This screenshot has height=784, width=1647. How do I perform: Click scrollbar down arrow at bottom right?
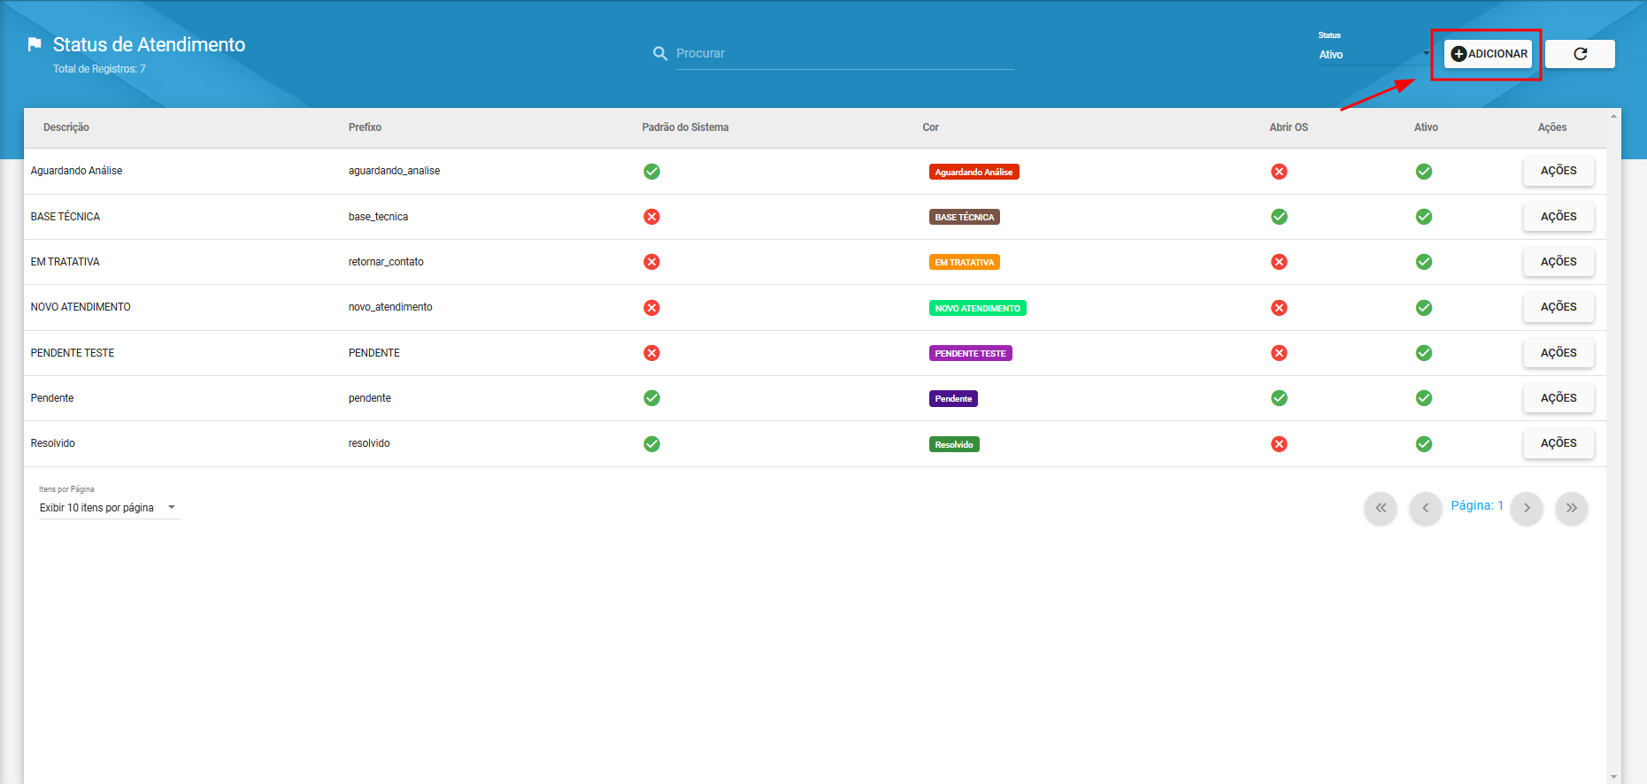pos(1613,777)
